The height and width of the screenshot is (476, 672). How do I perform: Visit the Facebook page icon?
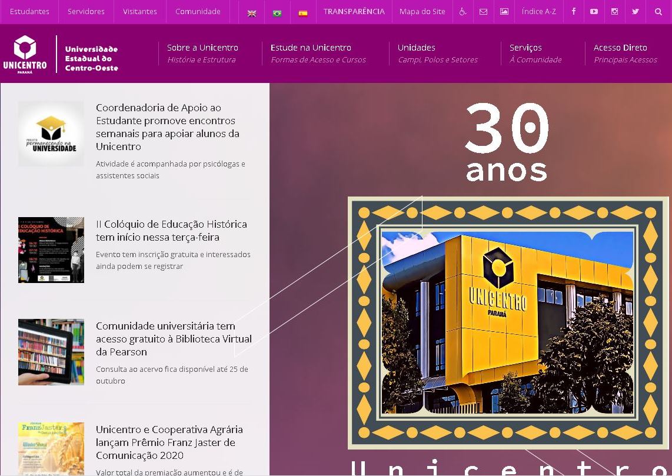coord(573,12)
